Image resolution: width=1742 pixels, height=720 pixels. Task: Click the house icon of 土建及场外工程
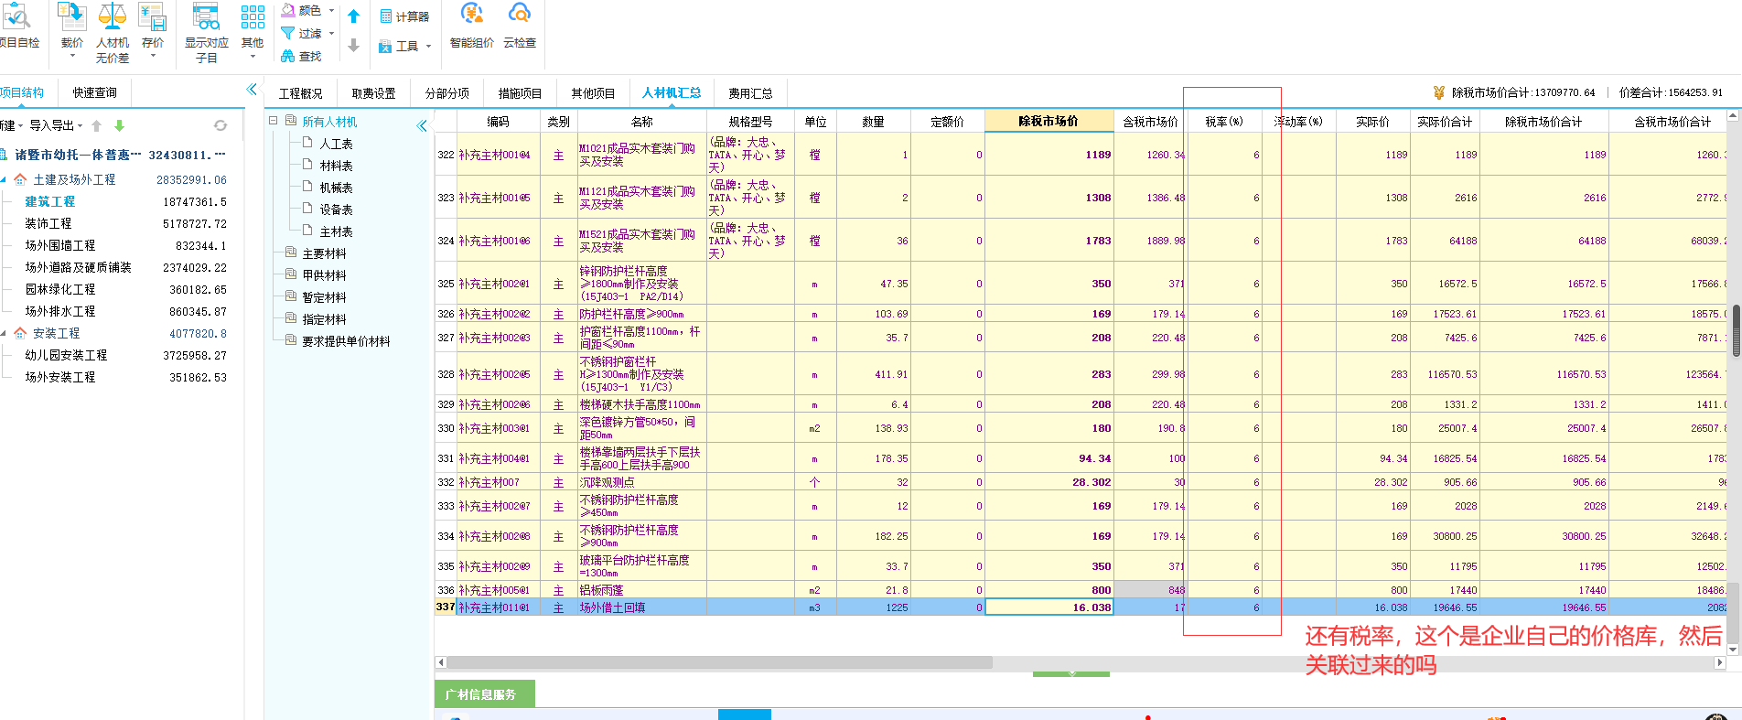(x=20, y=179)
